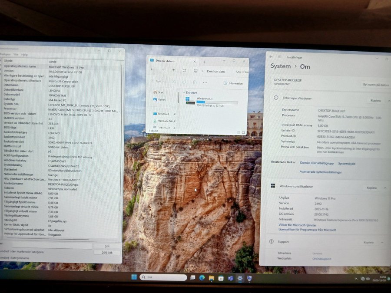The height and width of the screenshot is (293, 391).
Task: Click the Byt namn på datorn button
Action: 376,85
